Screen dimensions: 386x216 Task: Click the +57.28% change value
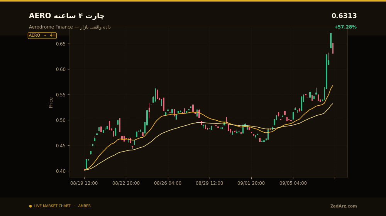point(345,27)
